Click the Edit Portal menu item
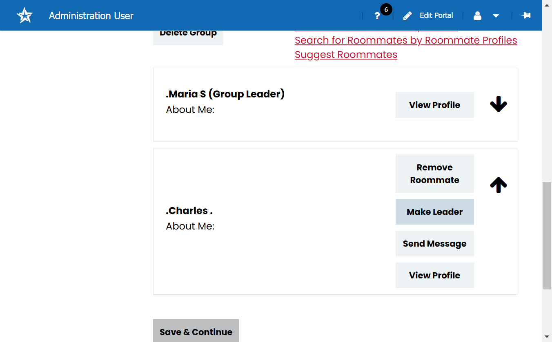The image size is (552, 342). (x=436, y=15)
